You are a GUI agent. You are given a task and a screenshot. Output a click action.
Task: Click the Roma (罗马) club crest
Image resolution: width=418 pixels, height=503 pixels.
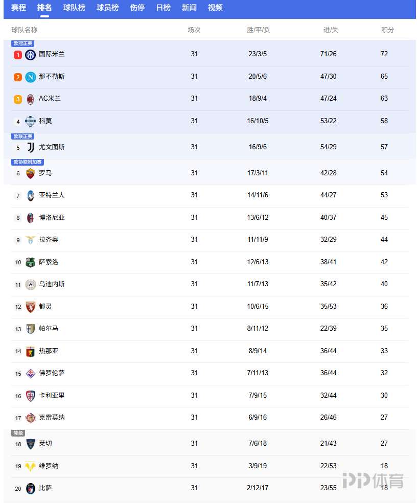coord(30,173)
